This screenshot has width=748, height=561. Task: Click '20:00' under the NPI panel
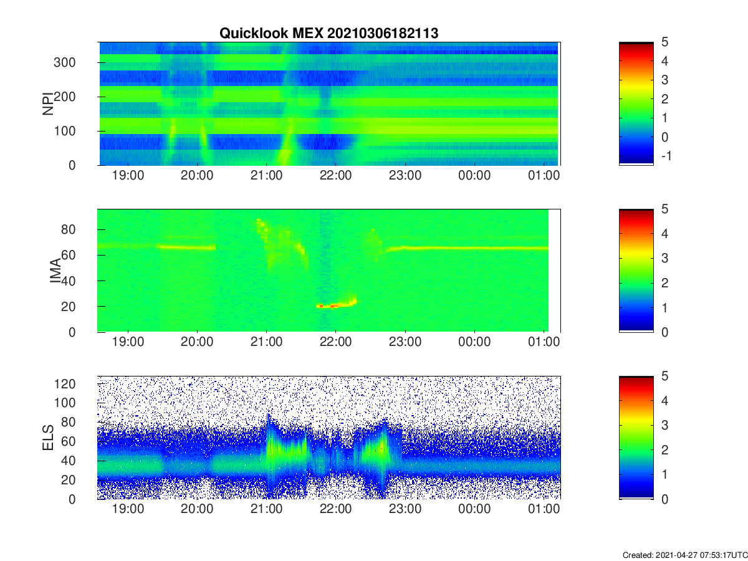click(x=197, y=176)
